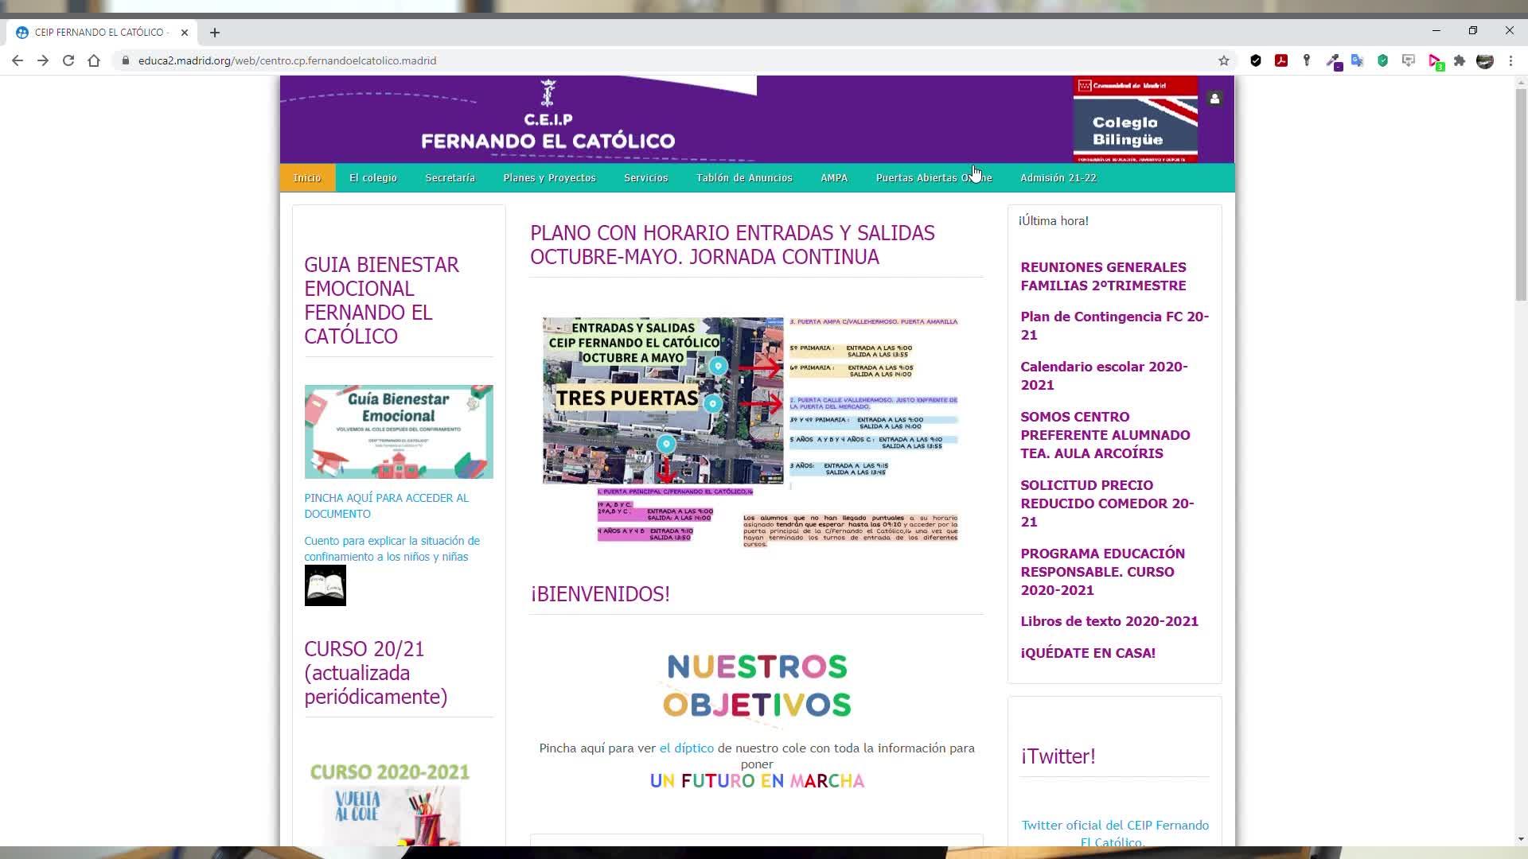Open the Secretaría menu

pyautogui.click(x=450, y=177)
